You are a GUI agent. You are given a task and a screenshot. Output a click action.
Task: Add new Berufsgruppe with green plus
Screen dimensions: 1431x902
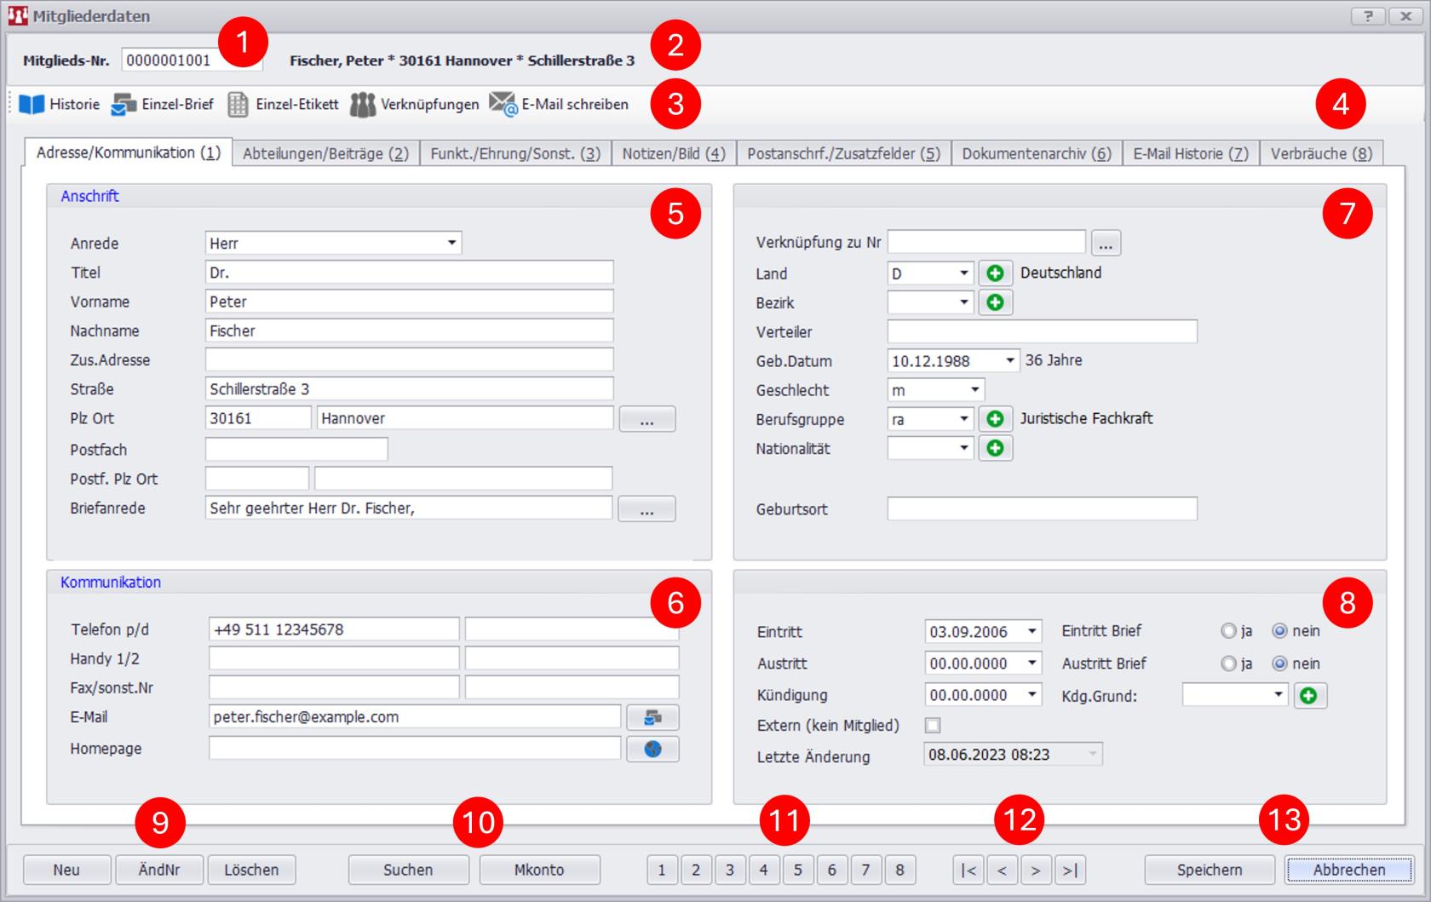click(995, 419)
